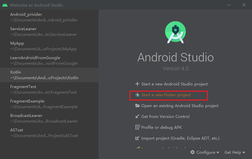This screenshot has height=159, width=252.
Task: Start a new Flutter project
Action: [166, 95]
